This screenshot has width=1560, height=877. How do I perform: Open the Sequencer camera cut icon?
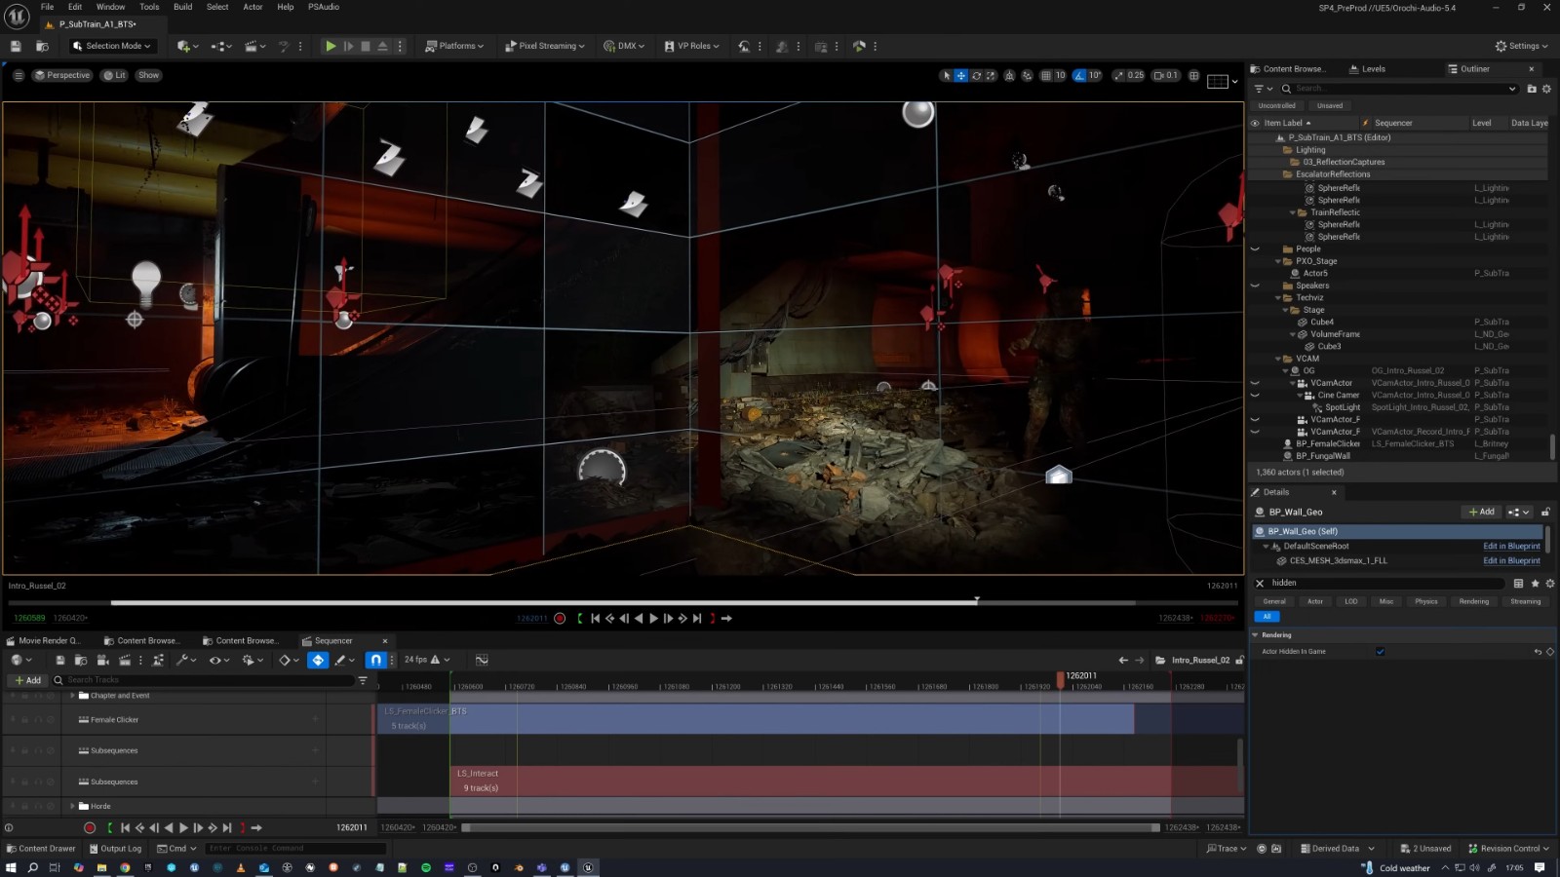[102, 660]
